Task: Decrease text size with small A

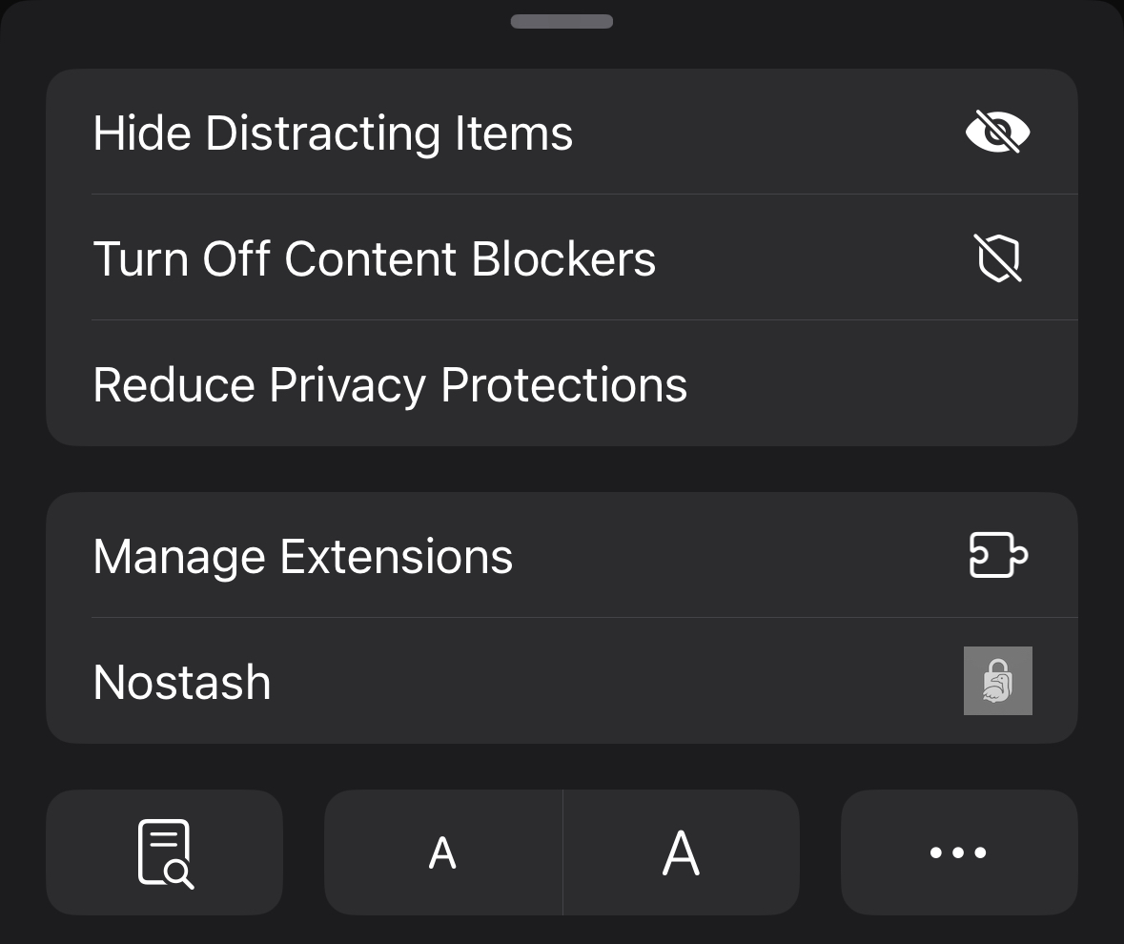Action: 442,852
